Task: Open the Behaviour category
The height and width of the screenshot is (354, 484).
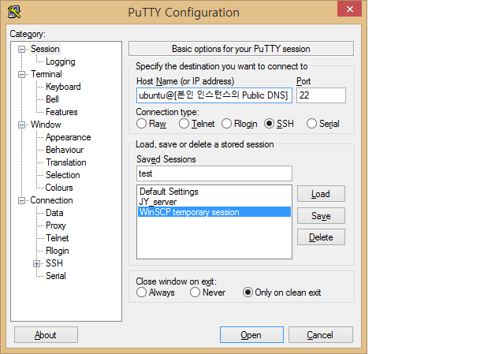Action: [x=65, y=150]
